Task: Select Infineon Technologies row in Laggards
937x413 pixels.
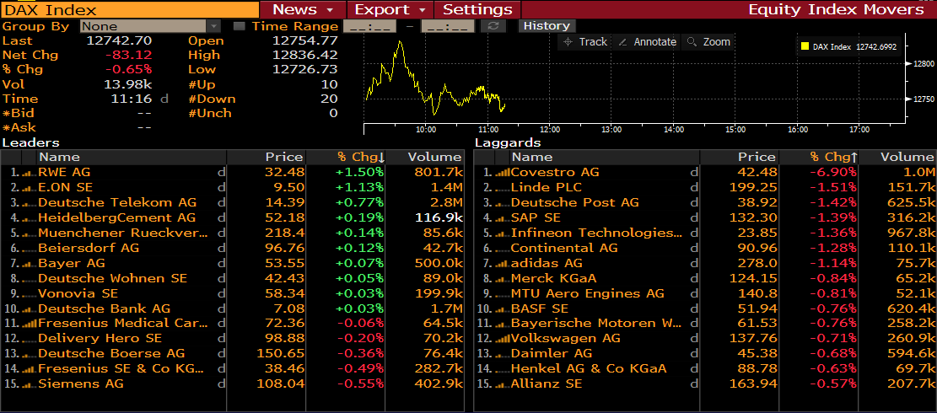Action: pyautogui.click(x=705, y=233)
